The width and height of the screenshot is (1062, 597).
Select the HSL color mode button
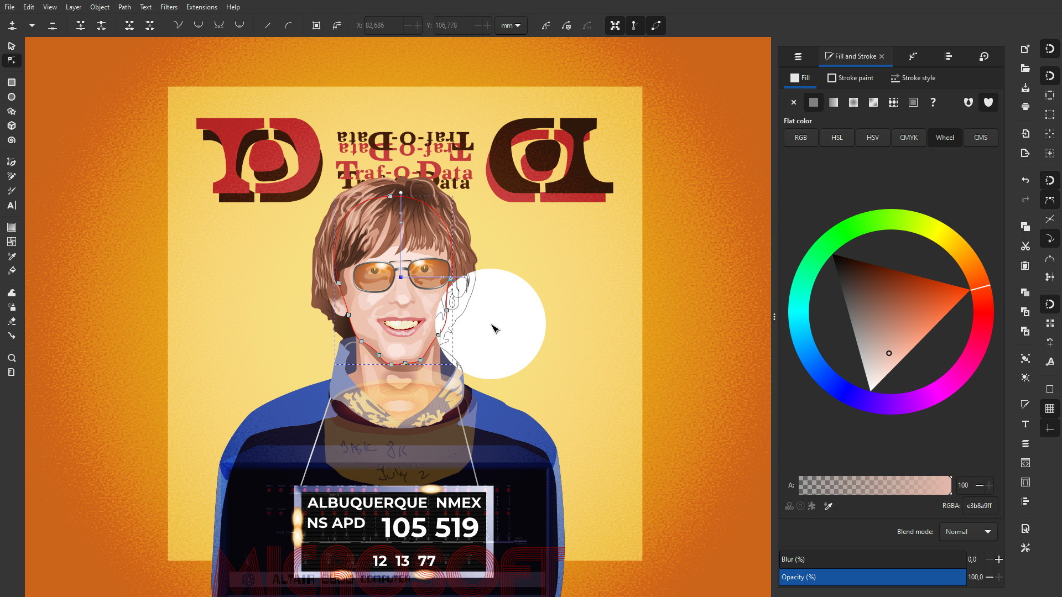point(836,138)
